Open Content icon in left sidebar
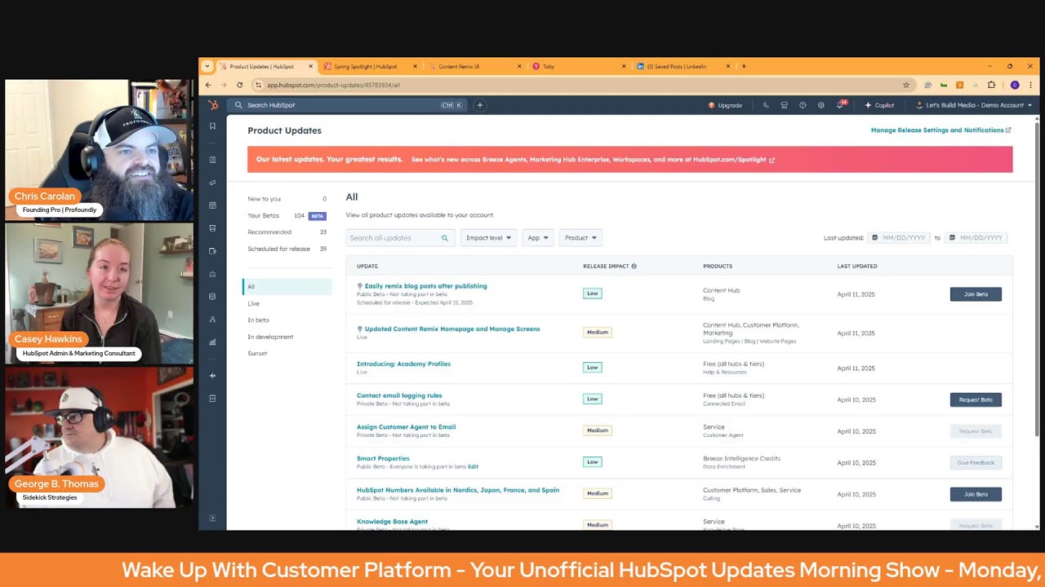The height and width of the screenshot is (587, 1045). (212, 205)
